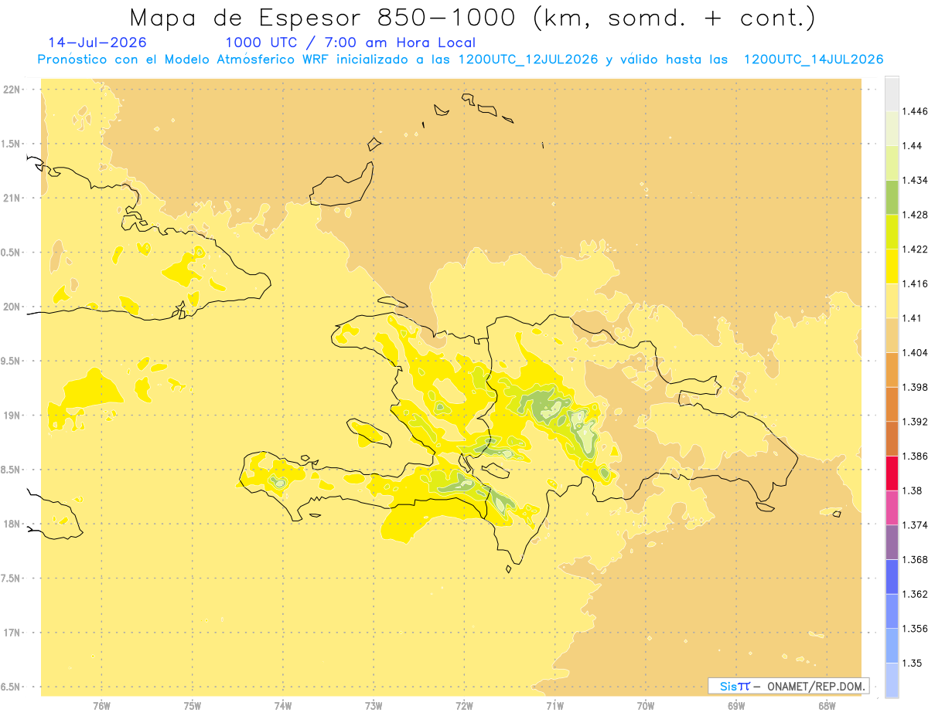Select the legend value 1.362
This screenshot has width=928, height=716.
915,594
